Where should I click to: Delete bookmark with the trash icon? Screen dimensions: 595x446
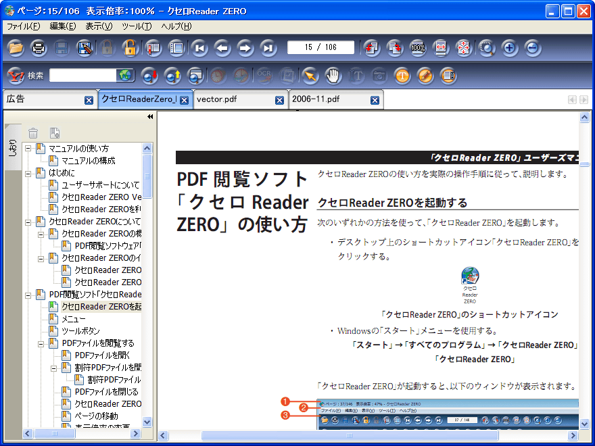coord(33,133)
